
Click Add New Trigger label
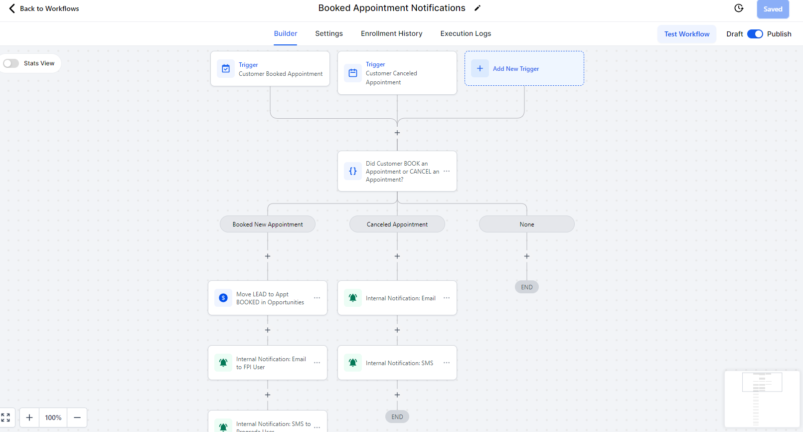coord(516,69)
